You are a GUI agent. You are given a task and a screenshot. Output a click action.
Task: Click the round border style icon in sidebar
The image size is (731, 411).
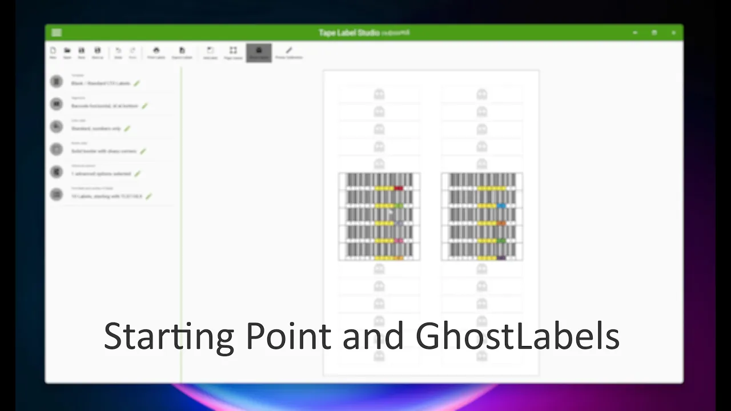(x=57, y=150)
